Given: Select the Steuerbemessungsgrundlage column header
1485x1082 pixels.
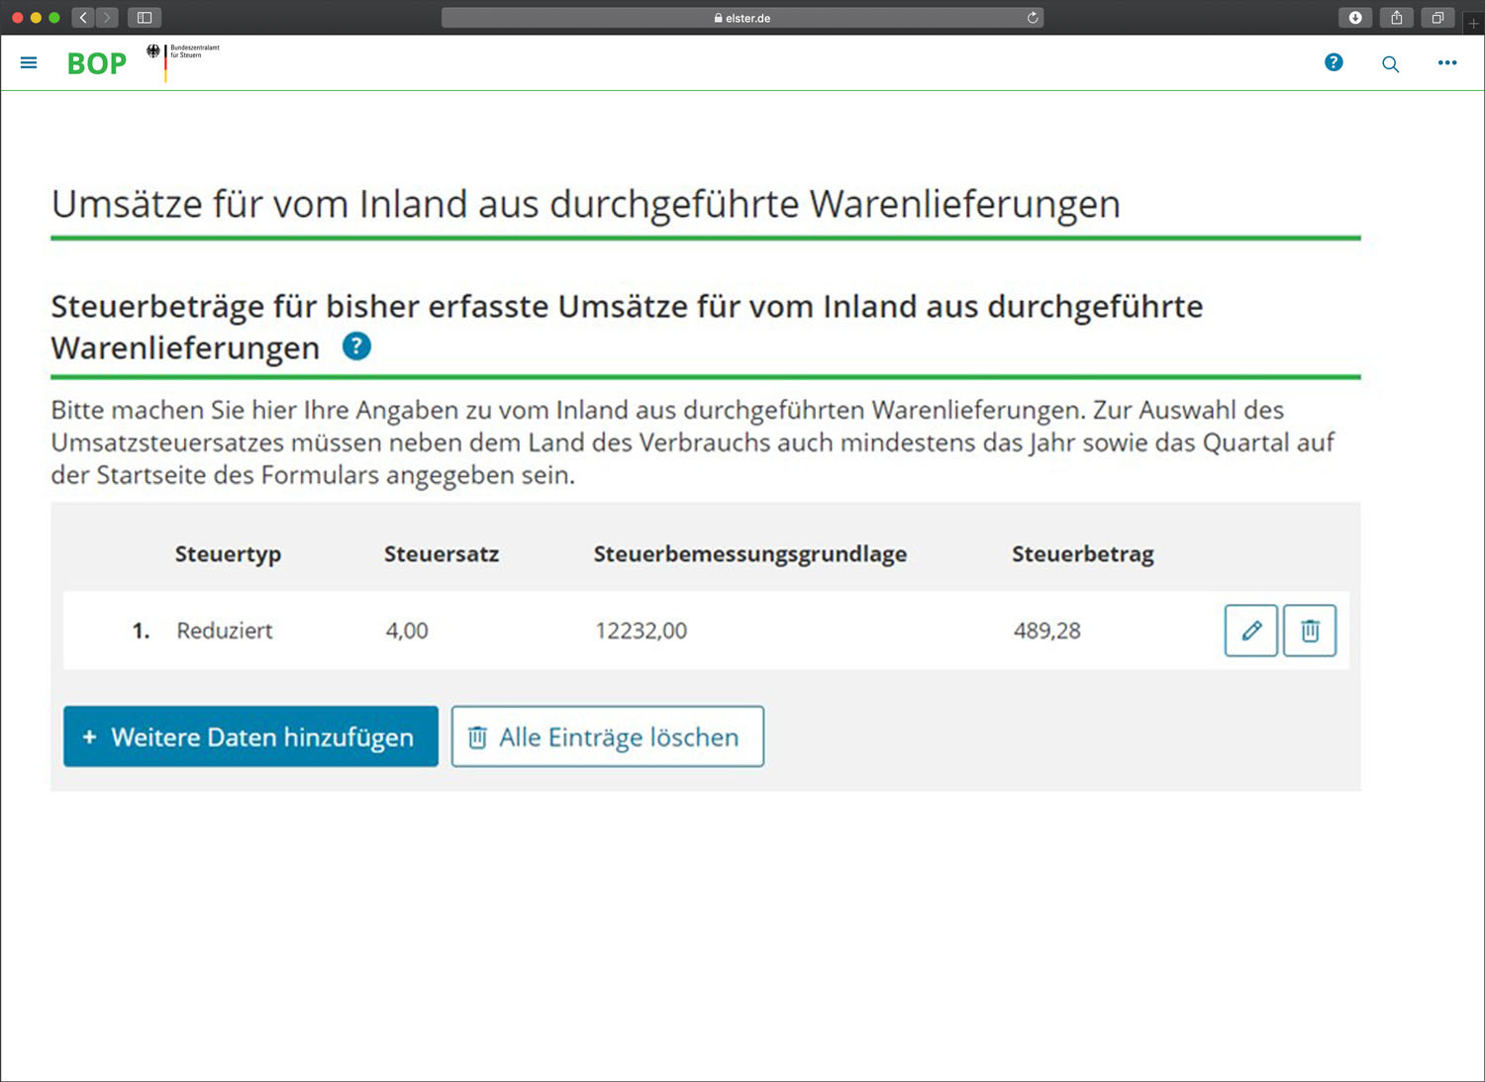Looking at the screenshot, I should point(750,554).
